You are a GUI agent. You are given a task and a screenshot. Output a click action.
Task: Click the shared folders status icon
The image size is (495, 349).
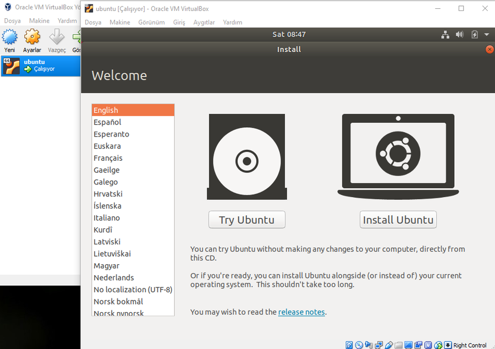click(399, 345)
